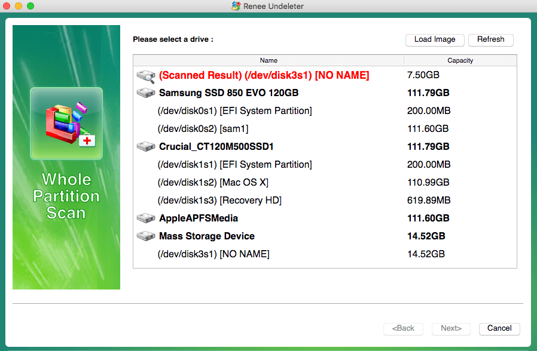
Task: Click the Samsung SSD 850 EVO drive icon
Action: tap(146, 93)
